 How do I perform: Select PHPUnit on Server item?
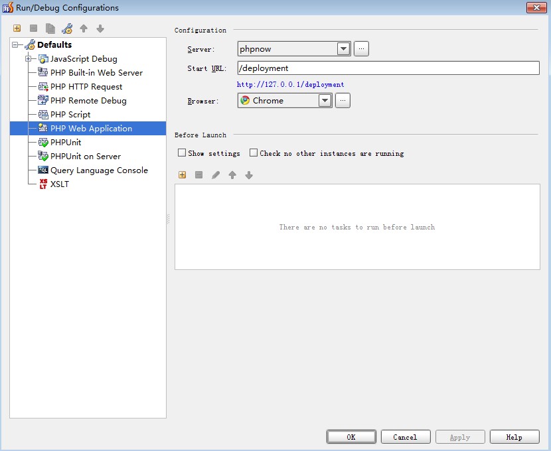86,156
